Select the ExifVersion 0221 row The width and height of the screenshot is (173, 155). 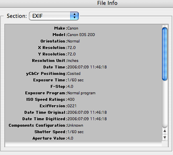[x=83, y=106]
